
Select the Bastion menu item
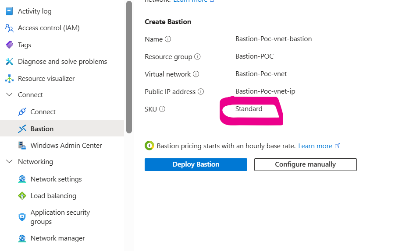click(62, 129)
